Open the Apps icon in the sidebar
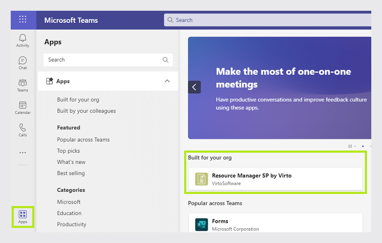 pos(23,217)
